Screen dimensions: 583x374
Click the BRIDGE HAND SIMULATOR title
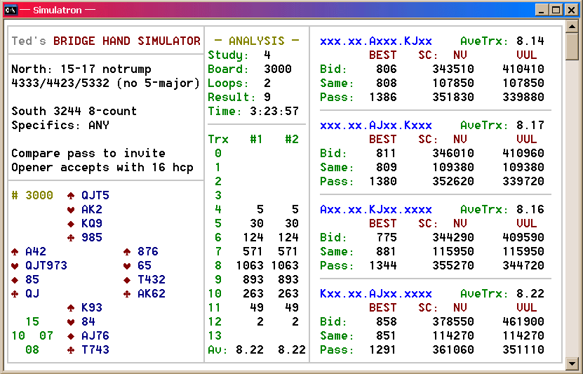127,41
